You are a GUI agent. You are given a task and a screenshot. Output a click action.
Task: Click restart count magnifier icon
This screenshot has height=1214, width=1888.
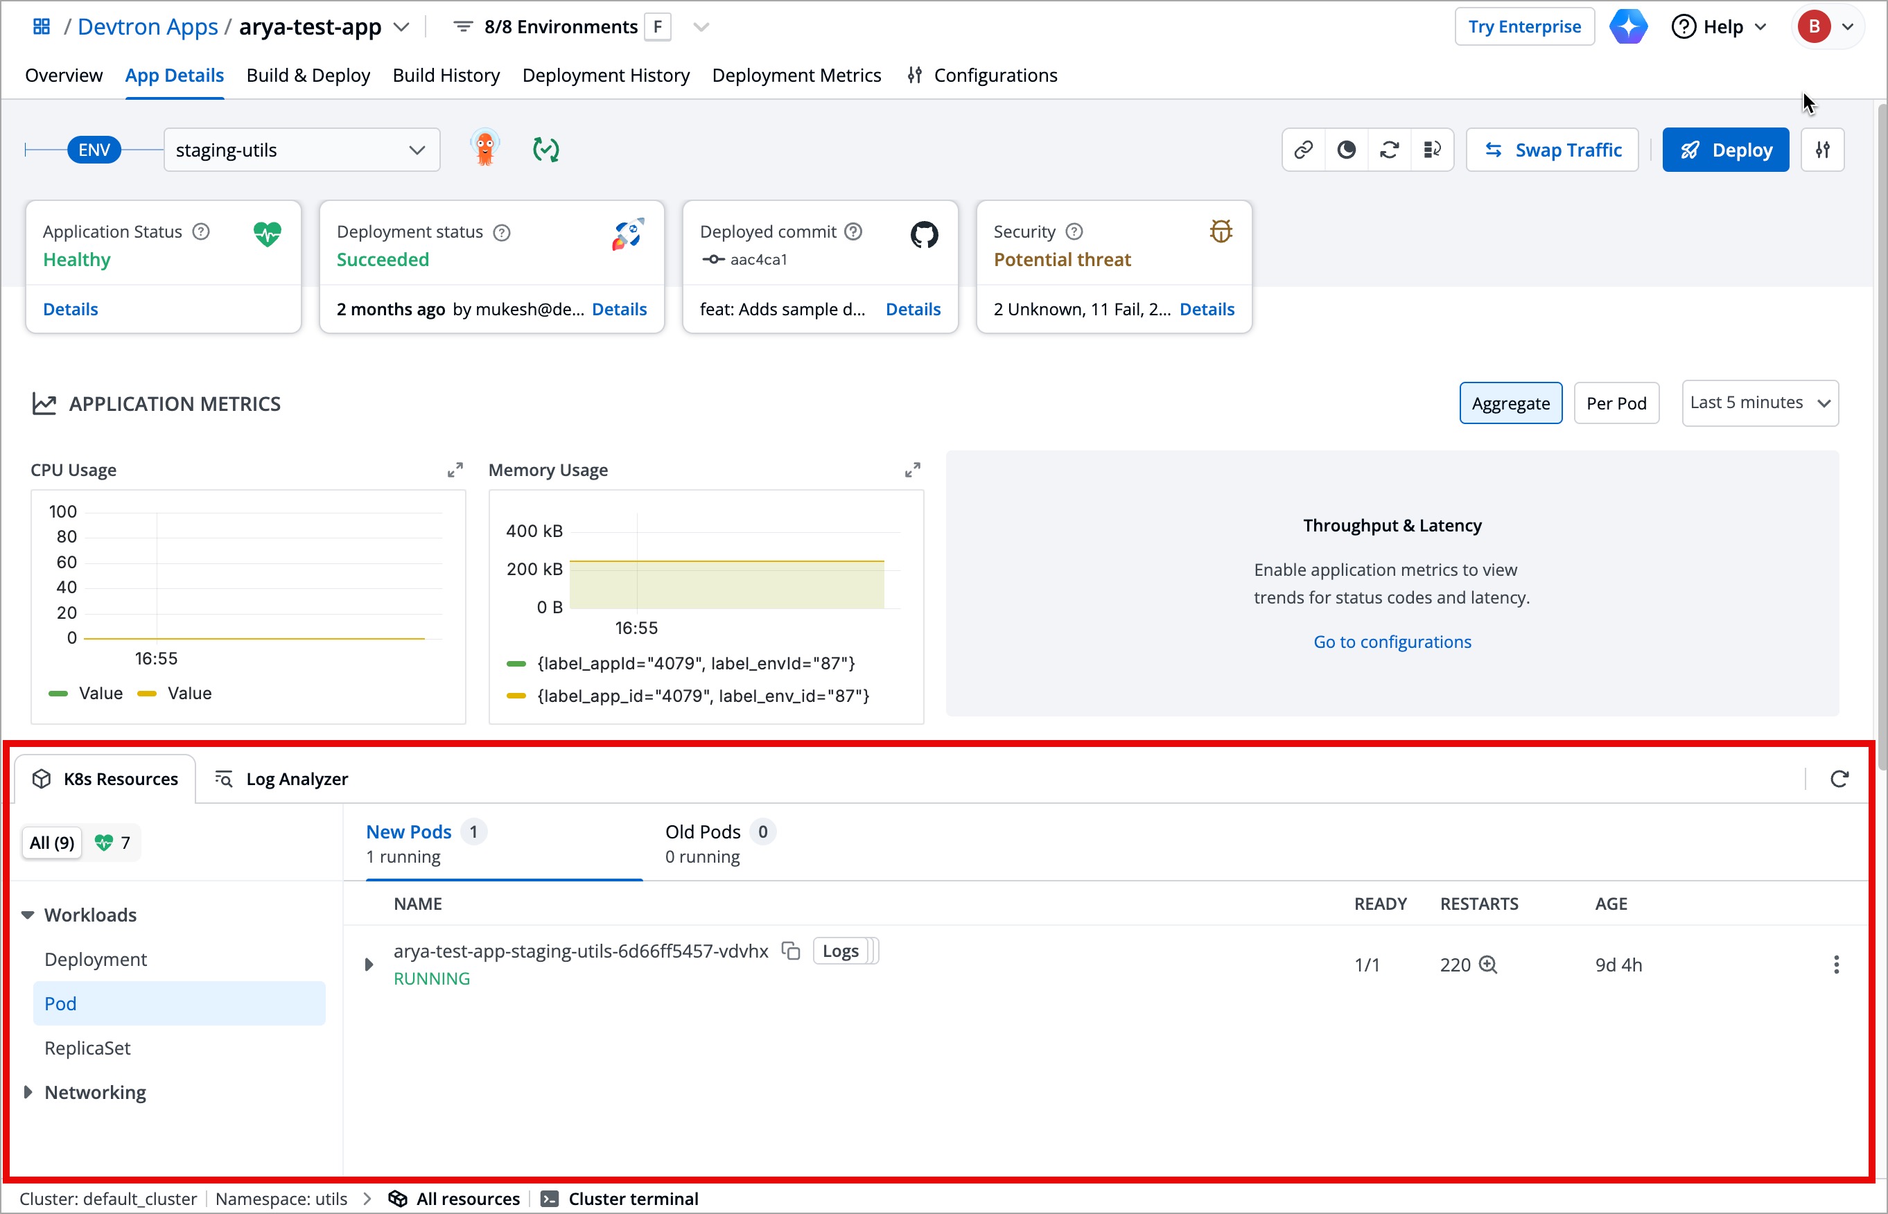point(1487,965)
